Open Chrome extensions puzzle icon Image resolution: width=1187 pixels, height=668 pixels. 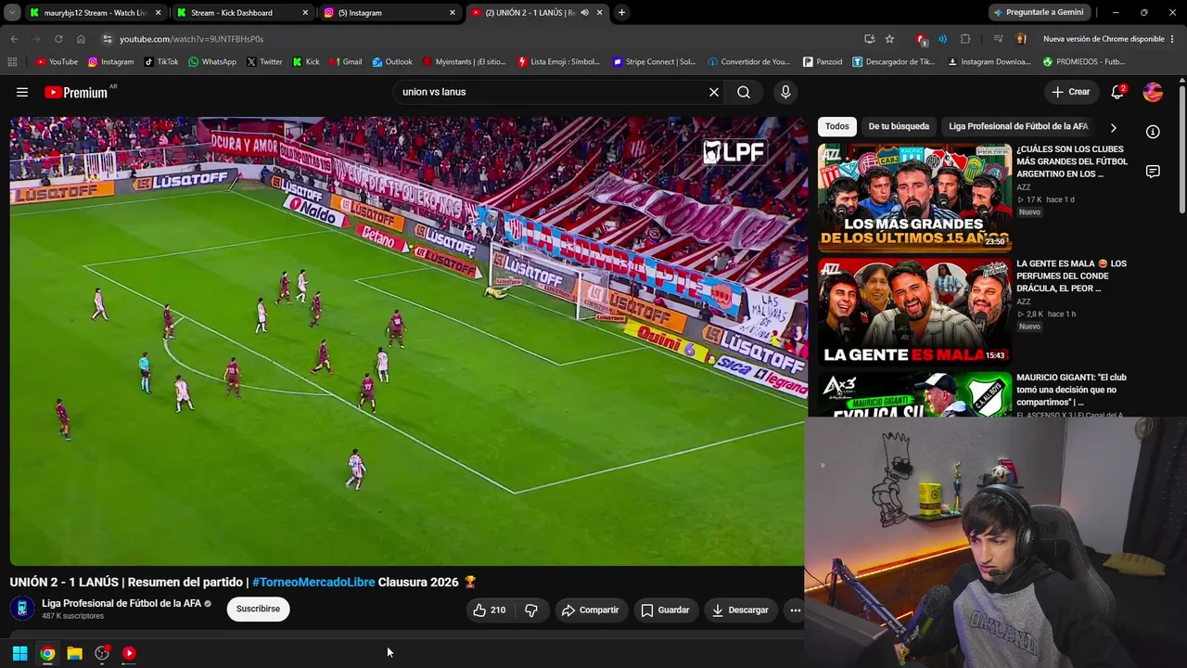(x=965, y=39)
